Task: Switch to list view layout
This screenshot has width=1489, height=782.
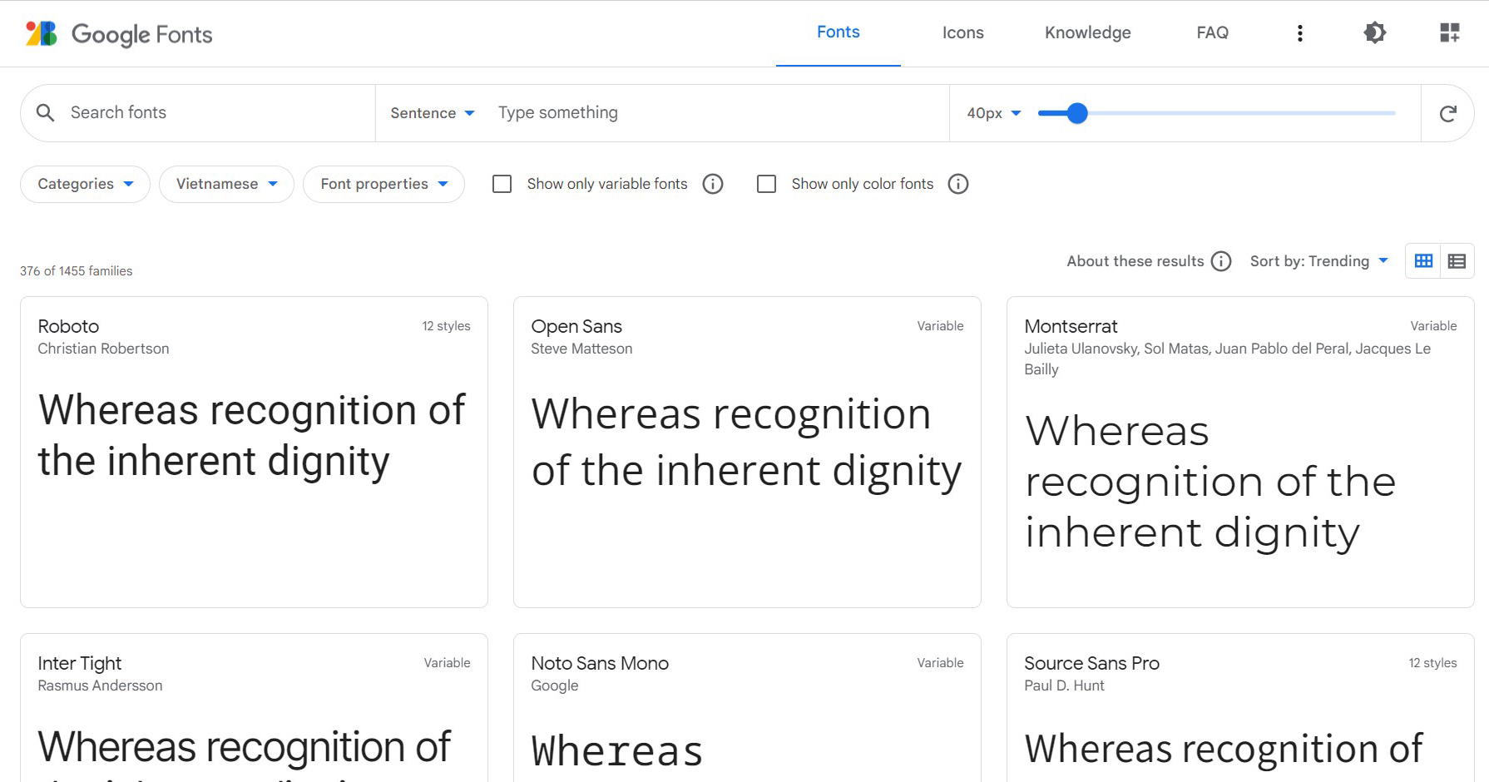Action: 1457,261
